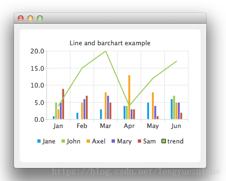Click the trend line endpoint at Jun
The width and height of the screenshot is (226, 181).
click(176, 61)
